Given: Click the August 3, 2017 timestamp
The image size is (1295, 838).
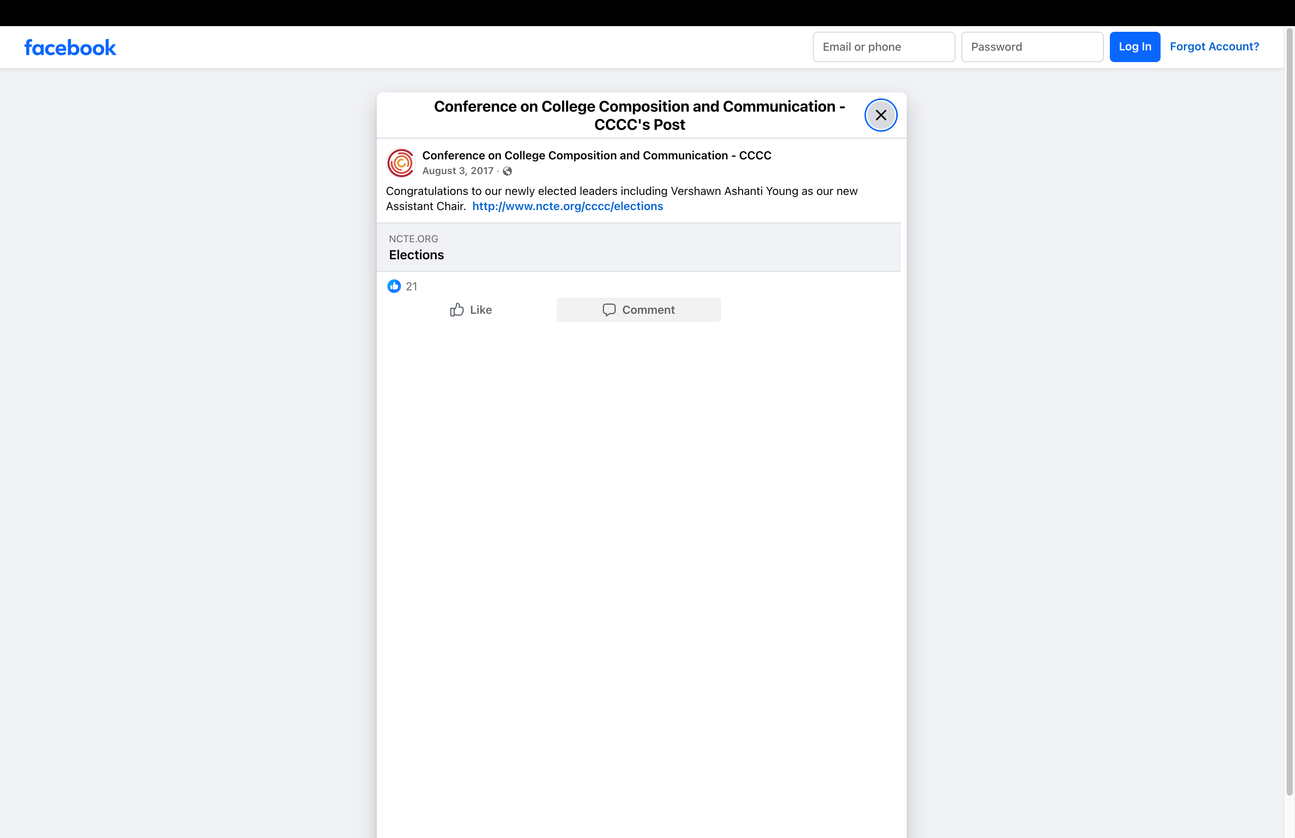Looking at the screenshot, I should 457,171.
